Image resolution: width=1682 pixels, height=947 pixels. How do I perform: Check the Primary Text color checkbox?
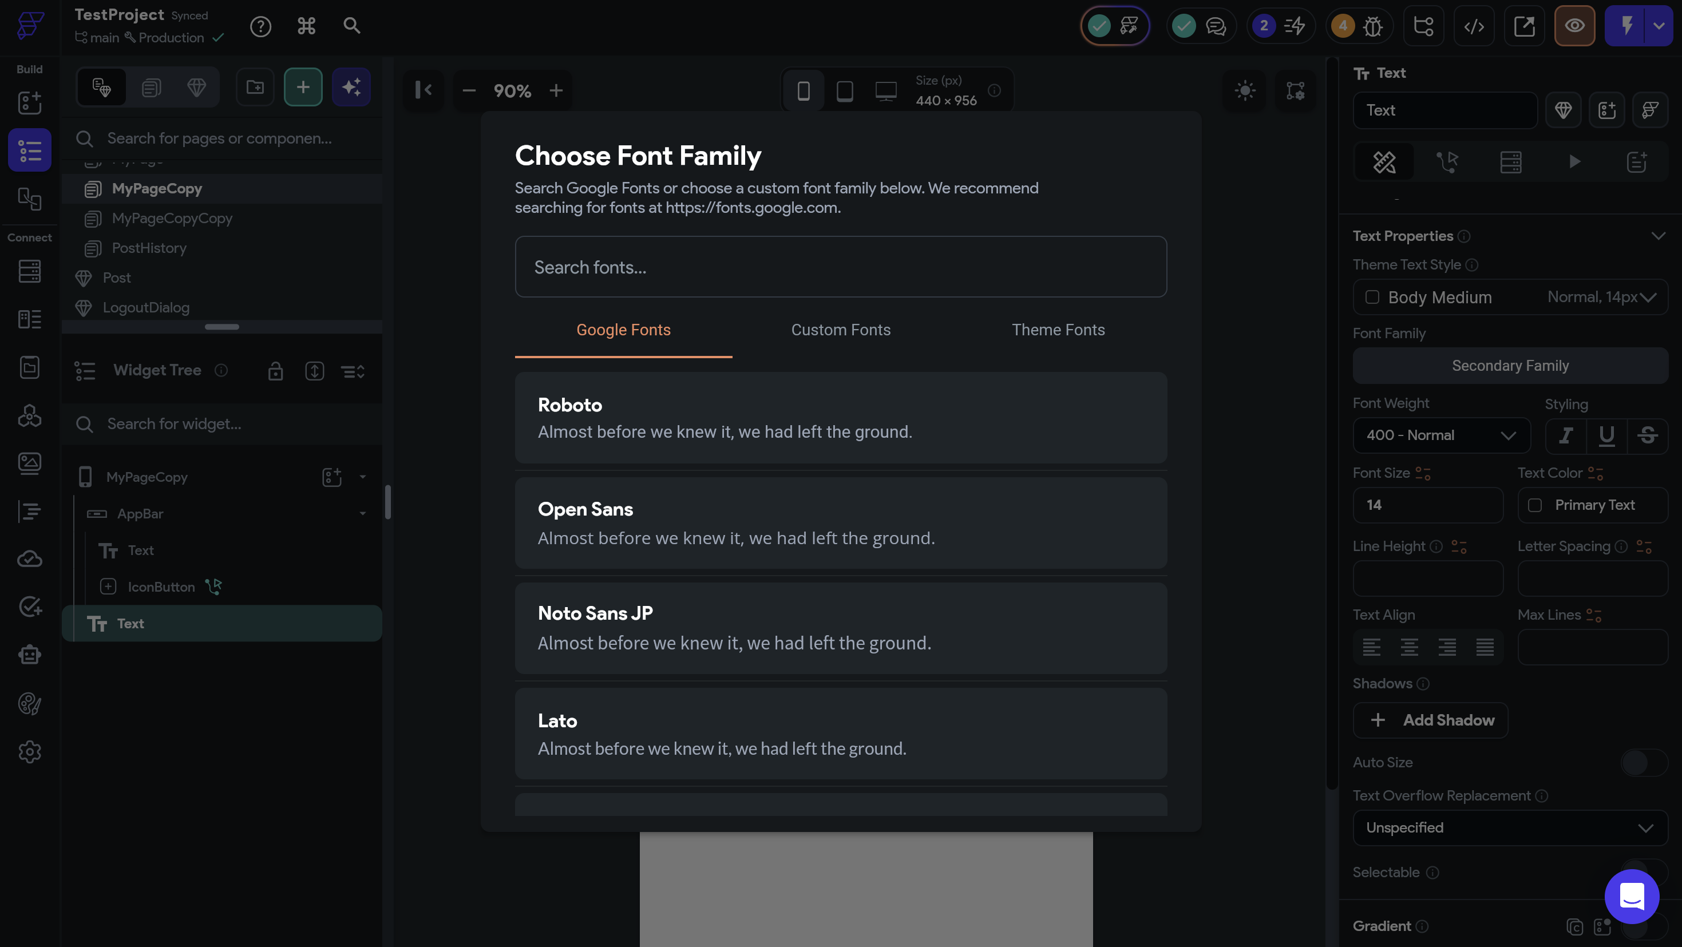[1534, 505]
